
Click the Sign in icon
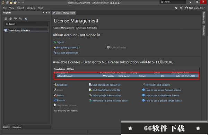55,42
